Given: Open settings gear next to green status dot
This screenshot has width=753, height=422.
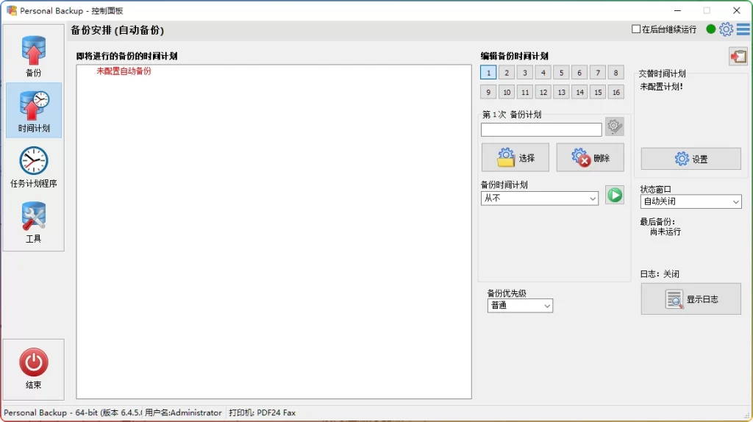Looking at the screenshot, I should 726,29.
